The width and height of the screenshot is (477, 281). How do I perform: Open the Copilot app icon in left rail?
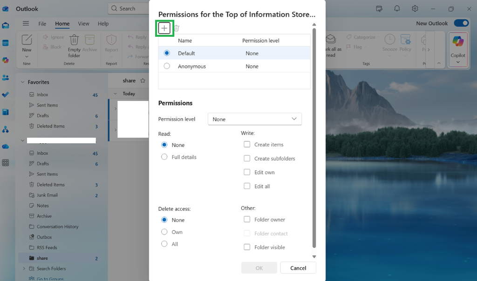[6, 60]
